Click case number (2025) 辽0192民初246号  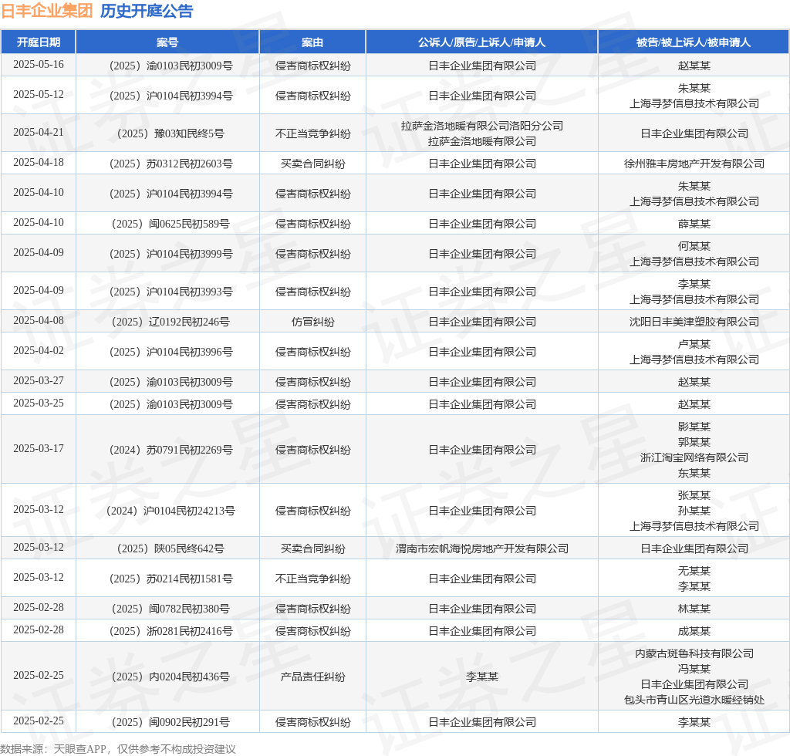[170, 322]
